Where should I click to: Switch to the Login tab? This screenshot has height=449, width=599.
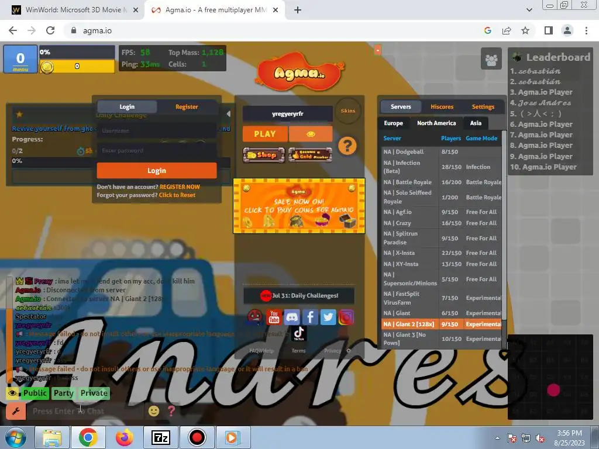pyautogui.click(x=127, y=107)
